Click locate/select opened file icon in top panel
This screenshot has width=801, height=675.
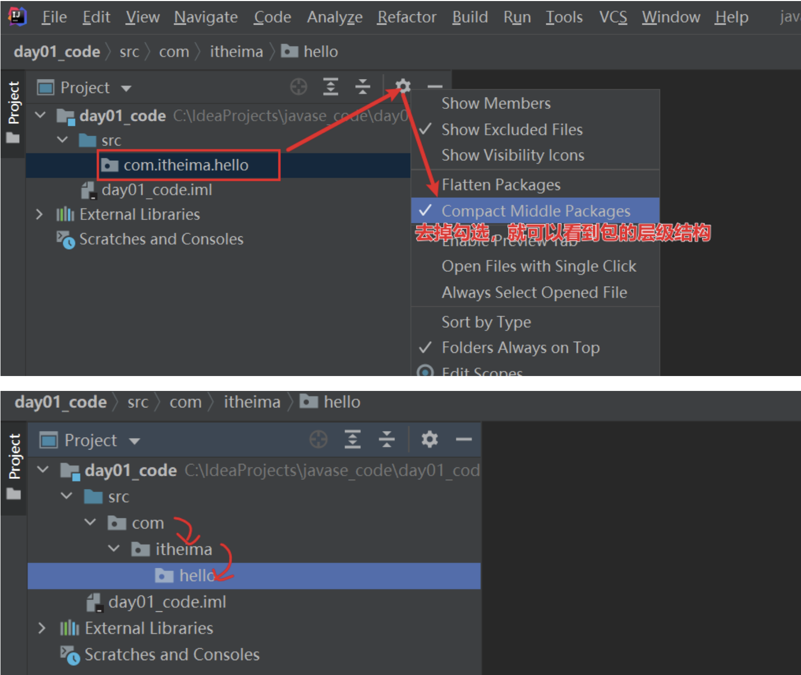[x=298, y=87]
